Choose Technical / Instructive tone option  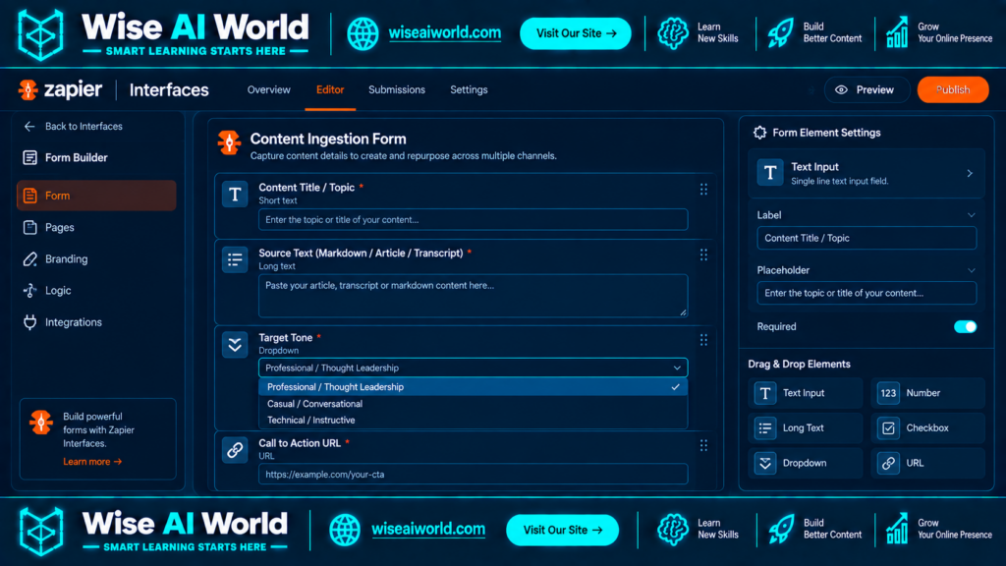tap(473, 421)
